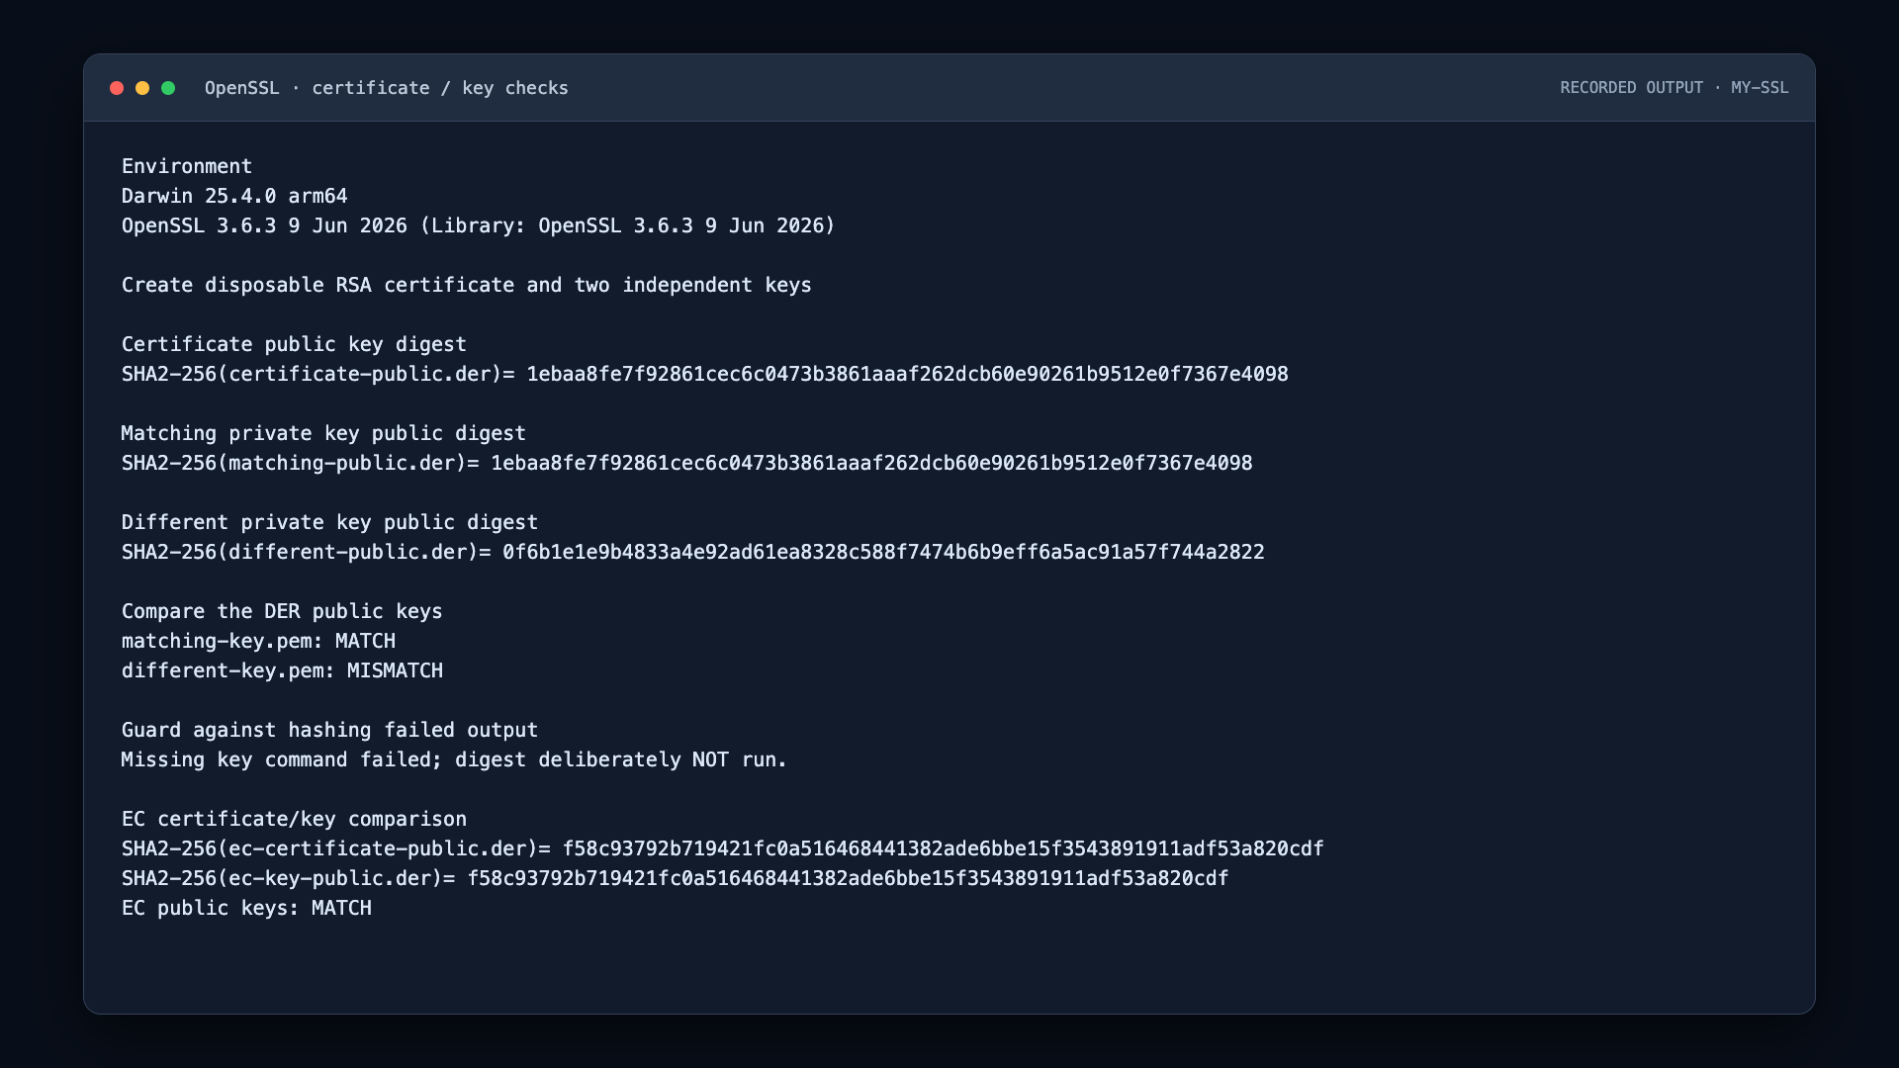Click the OpenSSL 3.6.3 version line
This screenshot has width=1899, height=1068.
point(479,225)
